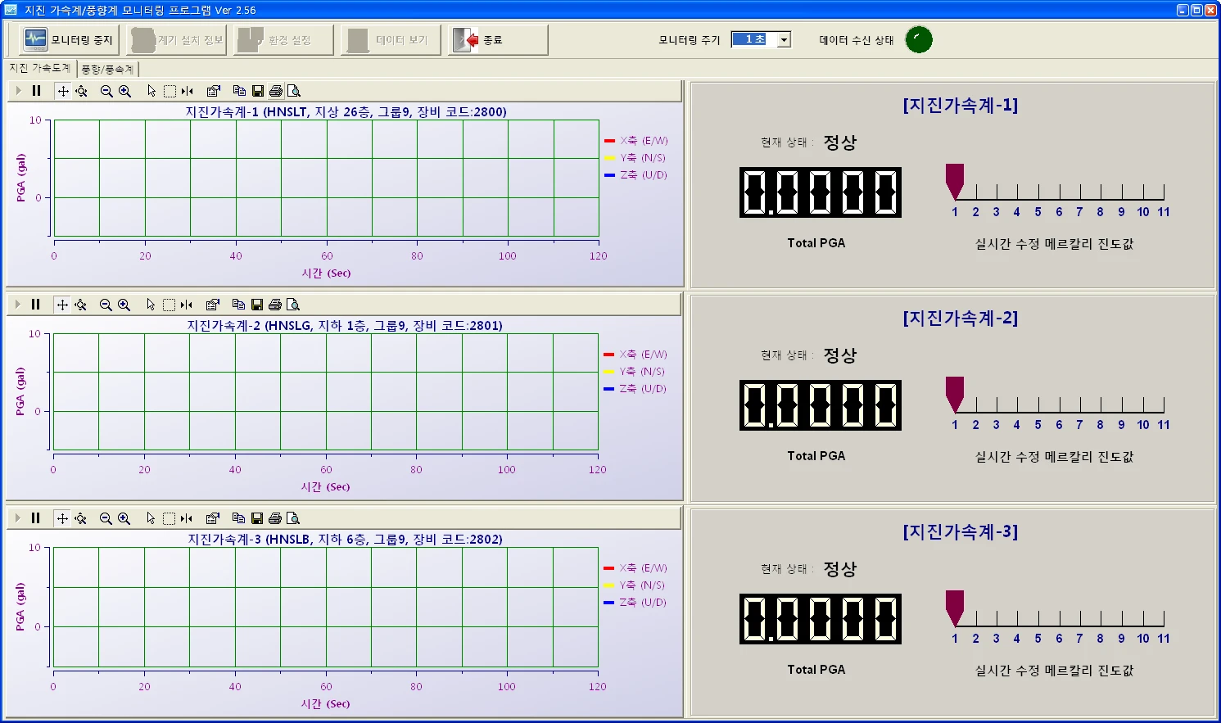Select the axes scroll tool for 지진가속계-1
The image size is (1221, 723).
(63, 91)
